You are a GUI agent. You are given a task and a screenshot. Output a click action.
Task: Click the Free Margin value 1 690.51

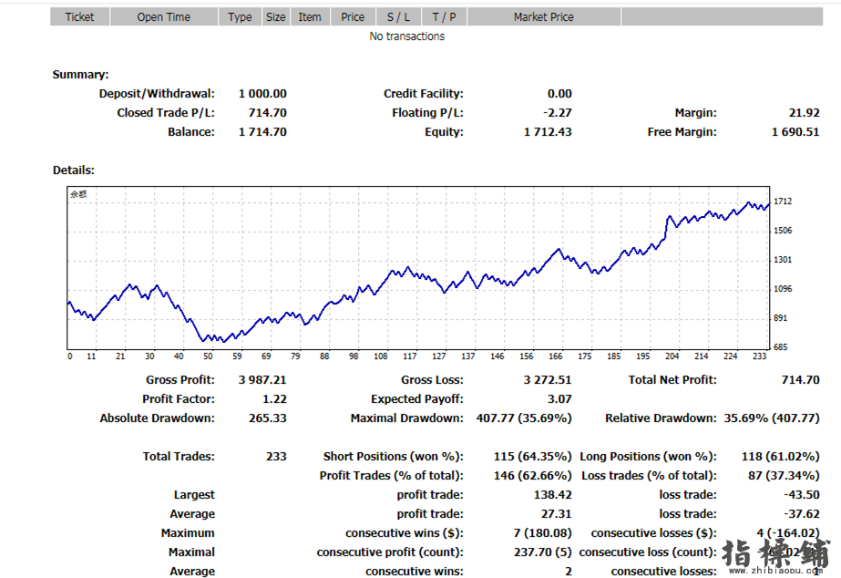795,132
